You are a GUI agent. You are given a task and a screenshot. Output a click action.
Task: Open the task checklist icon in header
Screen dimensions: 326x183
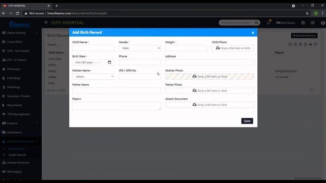(x=312, y=23)
